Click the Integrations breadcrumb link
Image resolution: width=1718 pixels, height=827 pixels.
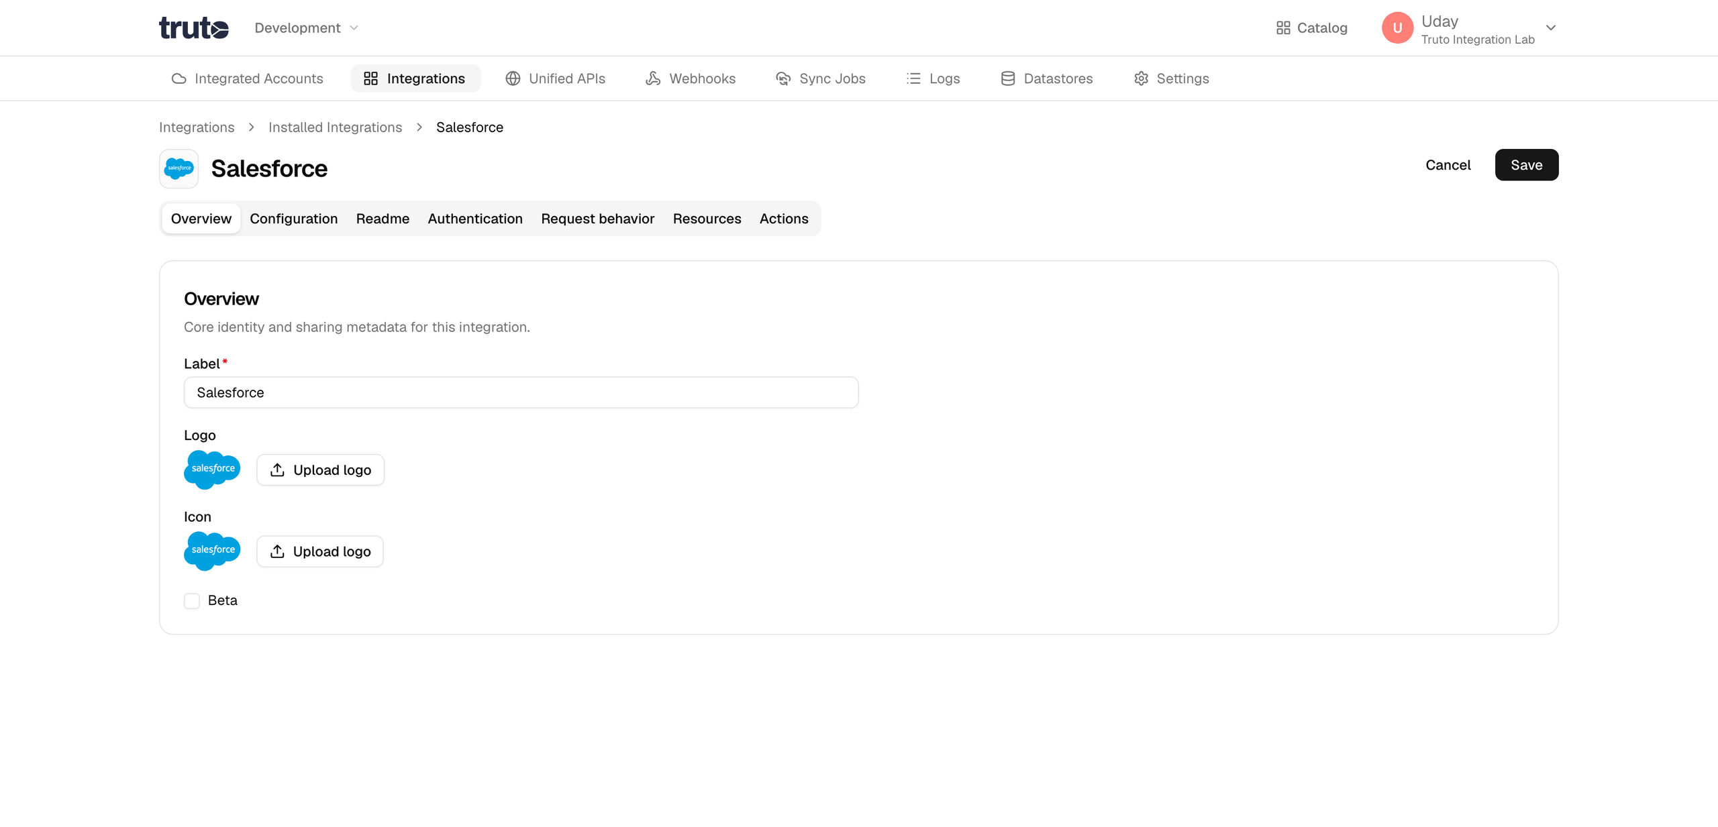click(x=197, y=127)
